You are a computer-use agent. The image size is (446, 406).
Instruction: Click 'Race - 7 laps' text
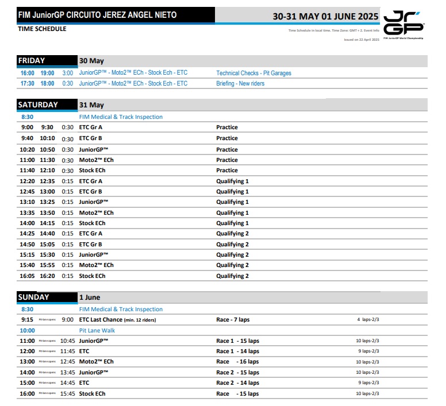click(233, 320)
